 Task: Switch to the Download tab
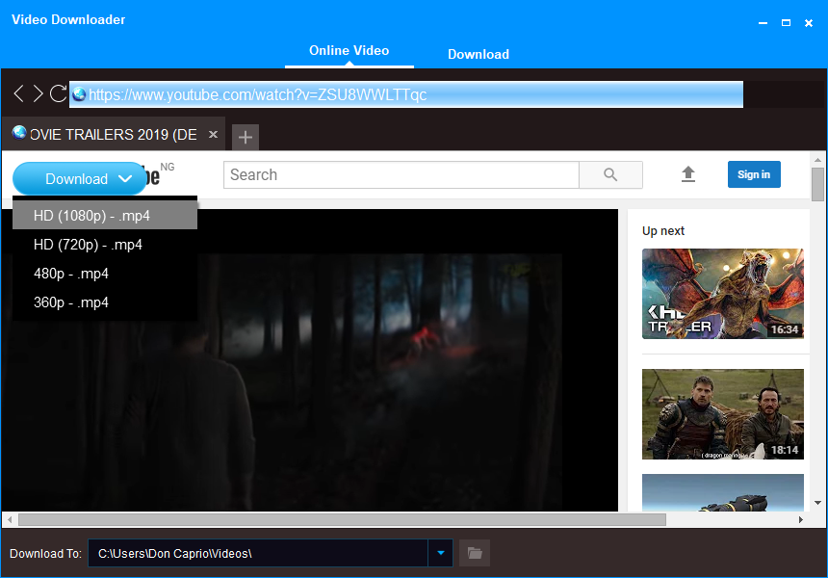pos(479,54)
